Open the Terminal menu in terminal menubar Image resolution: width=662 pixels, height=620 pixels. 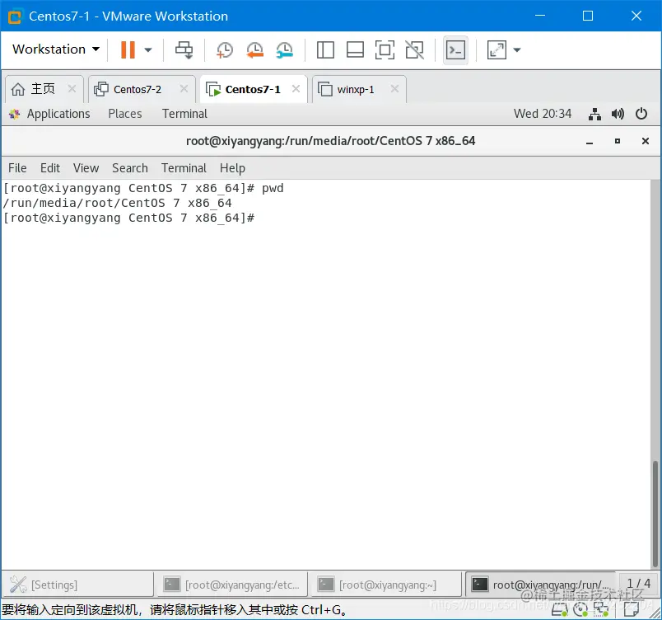click(184, 168)
